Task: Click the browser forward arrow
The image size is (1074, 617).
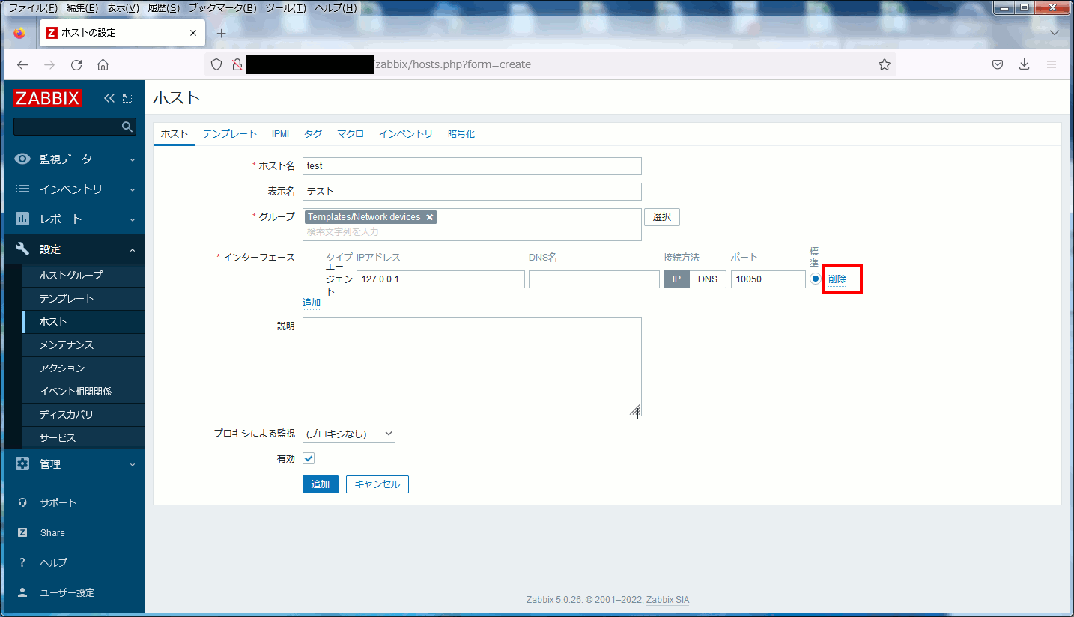Action: pyautogui.click(x=49, y=64)
